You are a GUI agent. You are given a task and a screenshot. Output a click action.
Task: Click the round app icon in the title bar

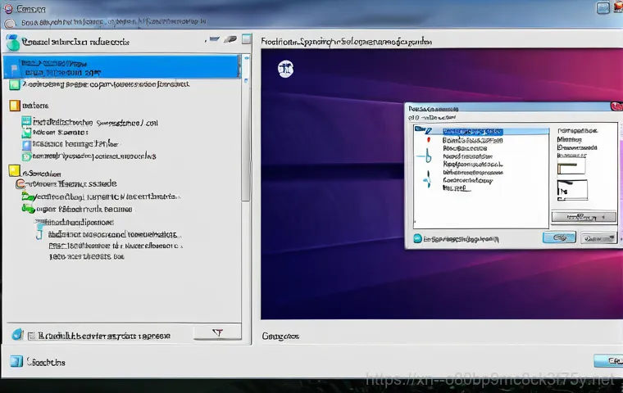[x=8, y=9]
